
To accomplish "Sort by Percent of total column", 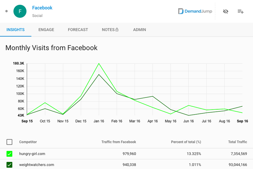I will click(x=186, y=142).
